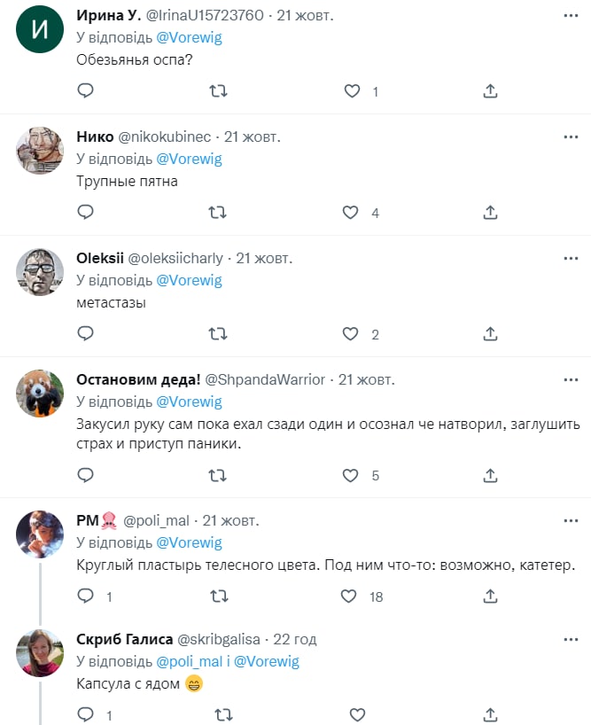Open more options menu on Oleksii's tweet
591x725 pixels.
pyautogui.click(x=571, y=259)
